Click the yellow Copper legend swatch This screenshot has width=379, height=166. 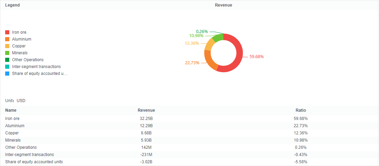pos(7,46)
